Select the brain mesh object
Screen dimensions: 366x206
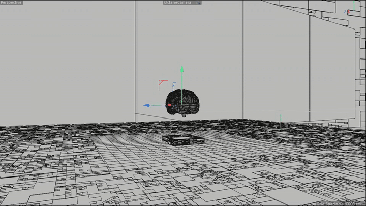click(x=182, y=103)
